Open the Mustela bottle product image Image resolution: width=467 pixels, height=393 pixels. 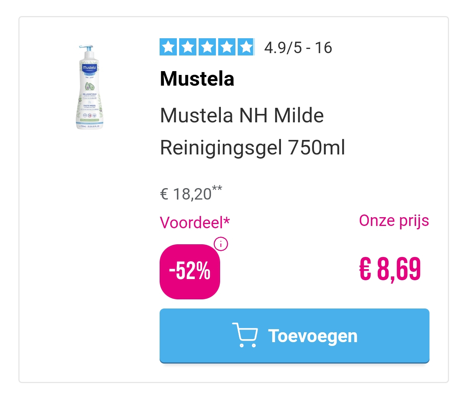pos(90,88)
